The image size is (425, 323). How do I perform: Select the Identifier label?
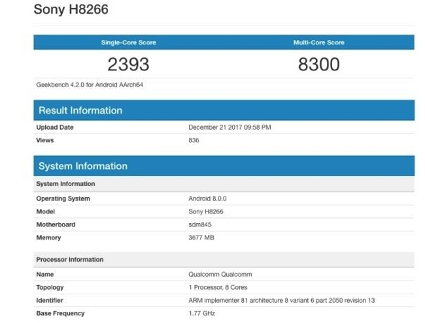click(x=50, y=300)
